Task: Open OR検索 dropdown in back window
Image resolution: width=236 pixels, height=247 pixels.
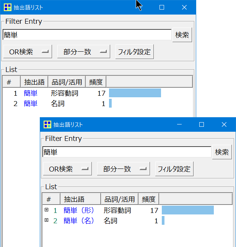Action: click(28, 52)
